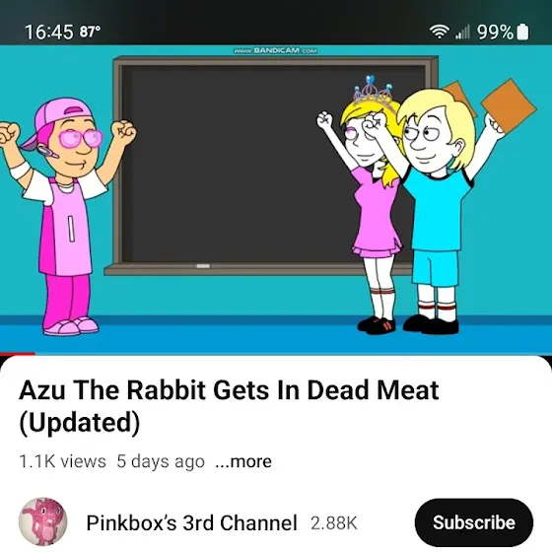The height and width of the screenshot is (552, 552).
Task: Tap the 5 days ago upload date
Action: [x=161, y=461]
